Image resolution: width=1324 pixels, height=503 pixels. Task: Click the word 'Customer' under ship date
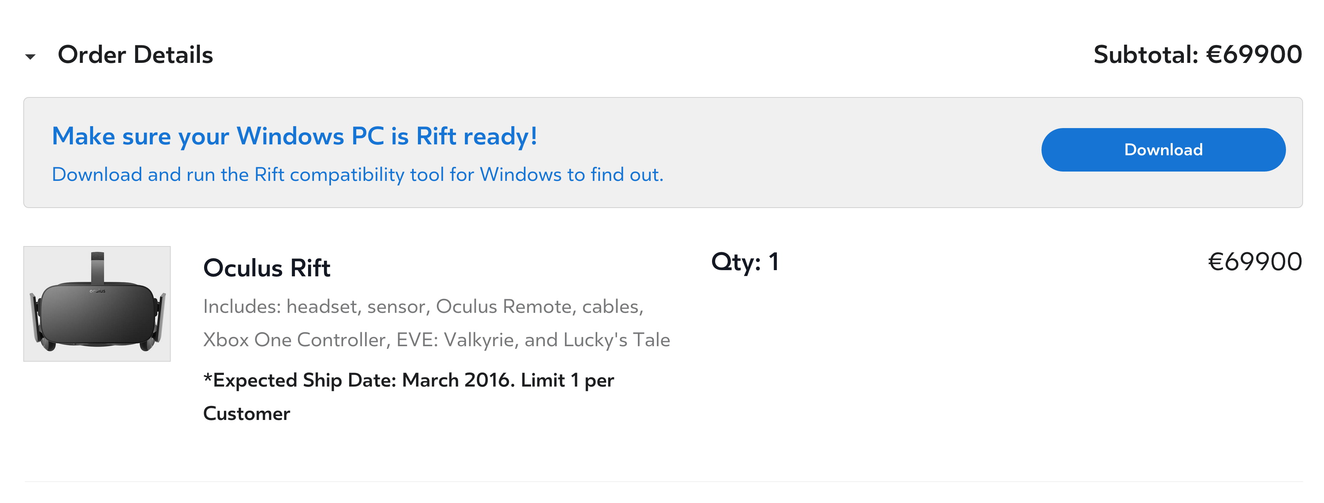click(x=247, y=414)
